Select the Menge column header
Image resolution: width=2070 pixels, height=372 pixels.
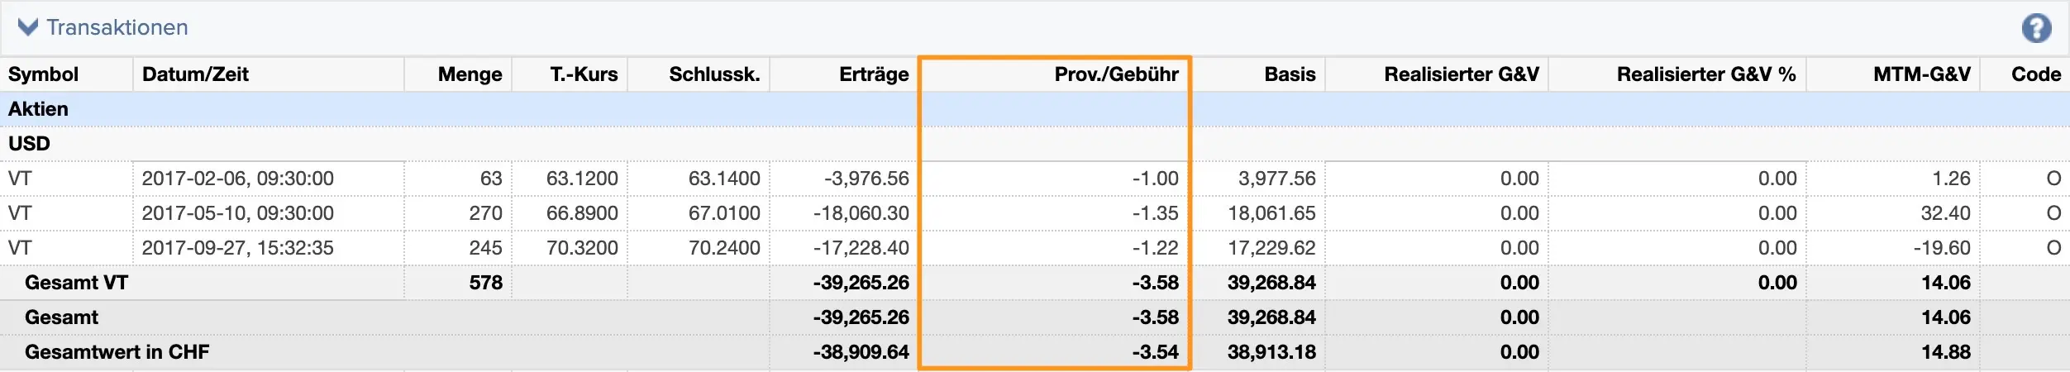coord(470,74)
